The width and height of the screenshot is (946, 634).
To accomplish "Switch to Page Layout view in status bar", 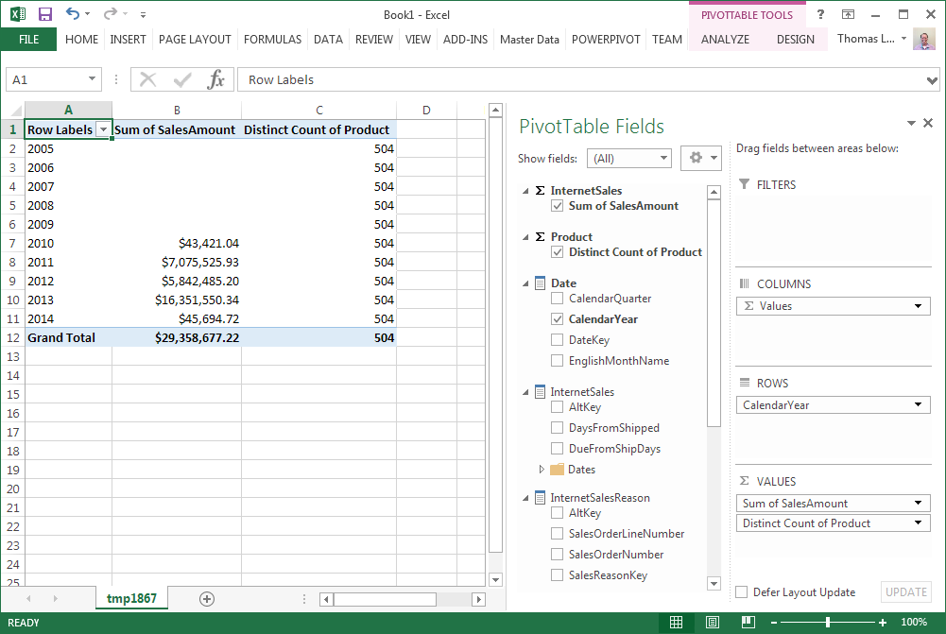I will (x=709, y=623).
